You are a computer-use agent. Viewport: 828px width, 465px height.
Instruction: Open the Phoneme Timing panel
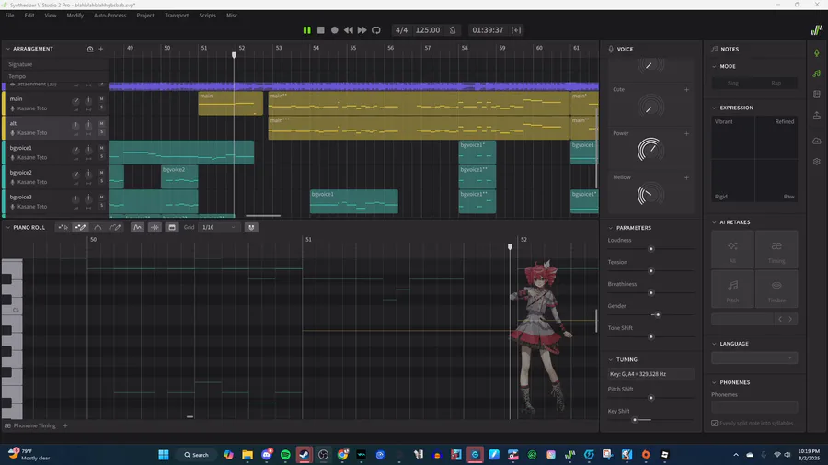pos(29,425)
